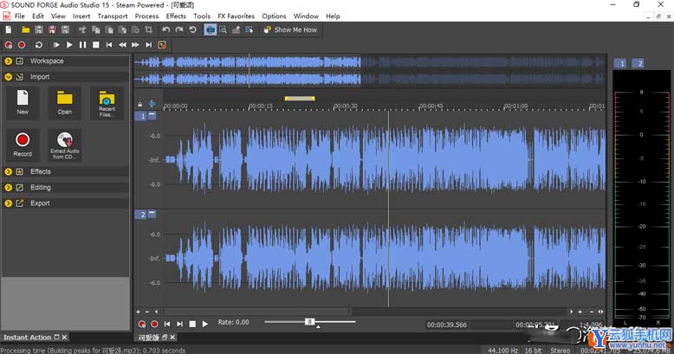Toggle loop playback in transport toolbar

tap(38, 44)
